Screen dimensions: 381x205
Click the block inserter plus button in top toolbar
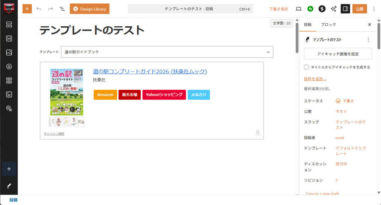pyautogui.click(x=27, y=9)
